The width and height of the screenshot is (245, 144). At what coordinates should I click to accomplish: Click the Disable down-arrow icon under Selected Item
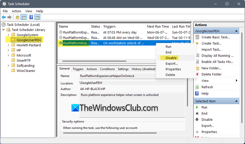pyautogui.click(x=197, y=119)
